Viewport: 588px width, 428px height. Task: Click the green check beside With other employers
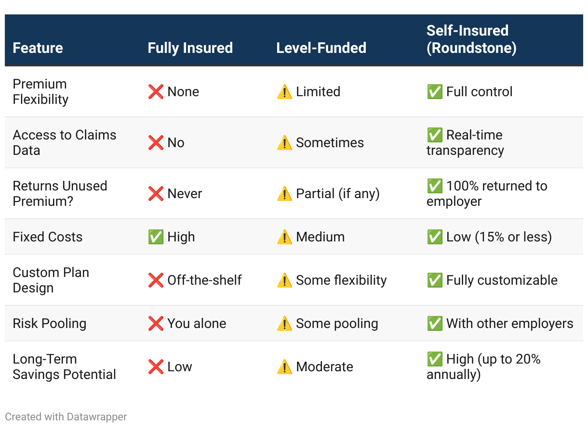pyautogui.click(x=434, y=324)
